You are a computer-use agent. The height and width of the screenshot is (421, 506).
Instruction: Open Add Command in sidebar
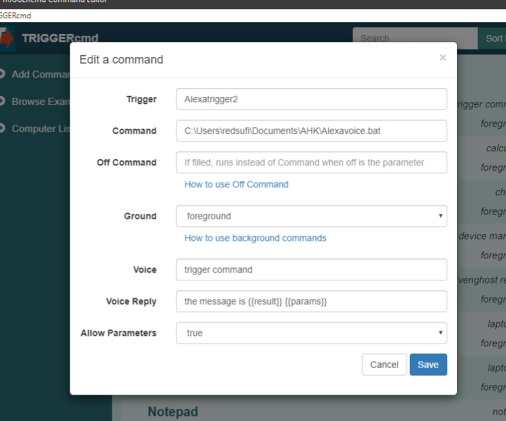point(41,74)
